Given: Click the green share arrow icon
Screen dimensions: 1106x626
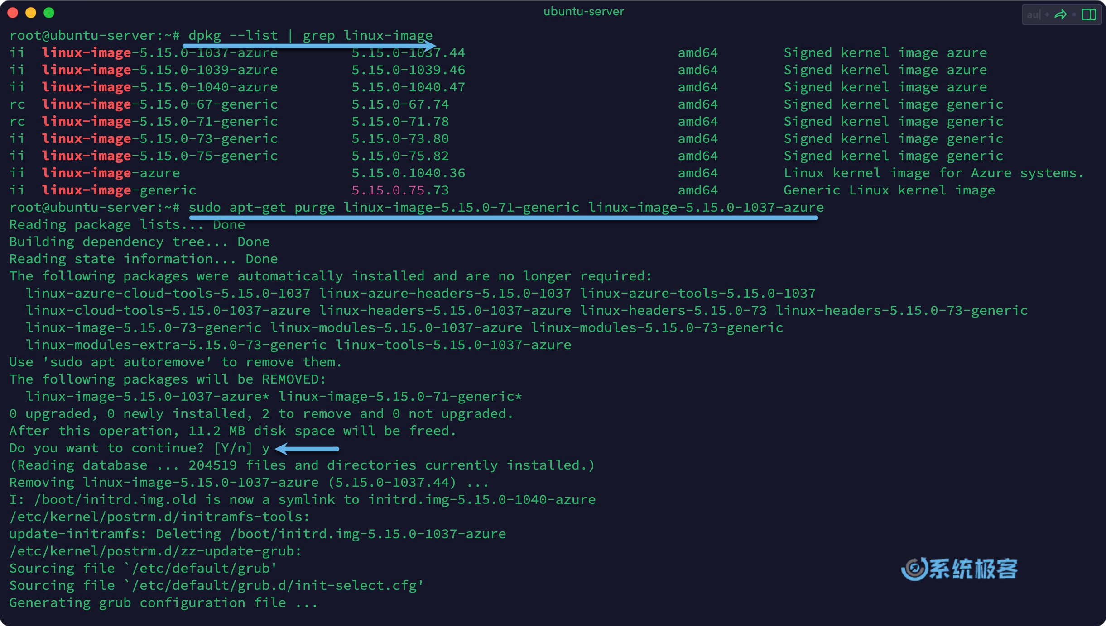Looking at the screenshot, I should [x=1060, y=15].
